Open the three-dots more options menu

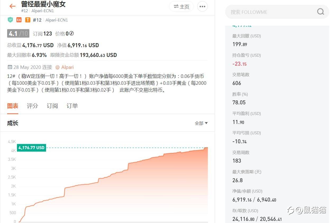(x=202, y=7)
